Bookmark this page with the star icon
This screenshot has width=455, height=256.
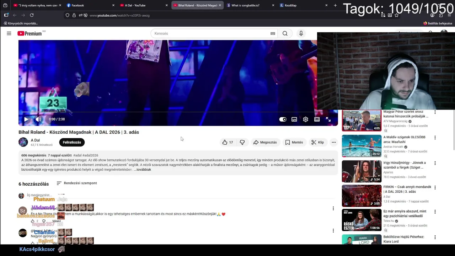pos(396,15)
